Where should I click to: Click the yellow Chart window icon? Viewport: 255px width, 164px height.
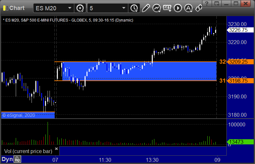[5, 8]
